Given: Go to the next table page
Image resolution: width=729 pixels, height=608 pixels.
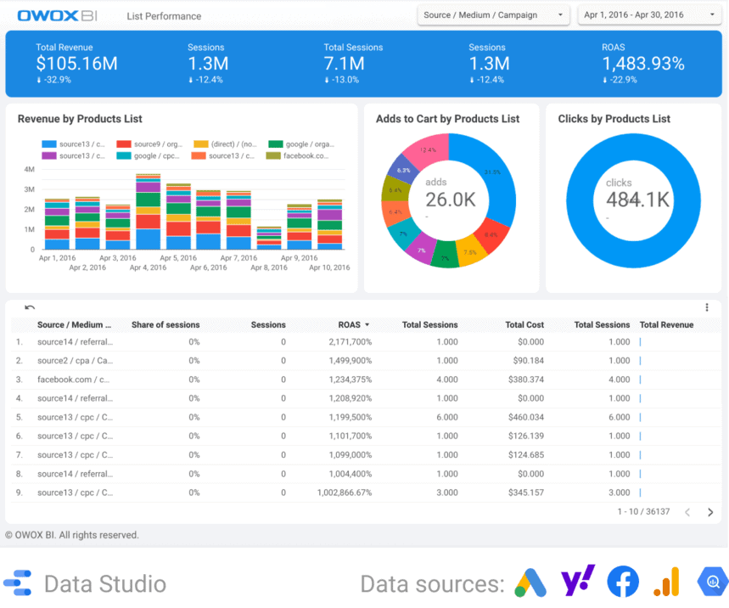Looking at the screenshot, I should click(x=709, y=511).
